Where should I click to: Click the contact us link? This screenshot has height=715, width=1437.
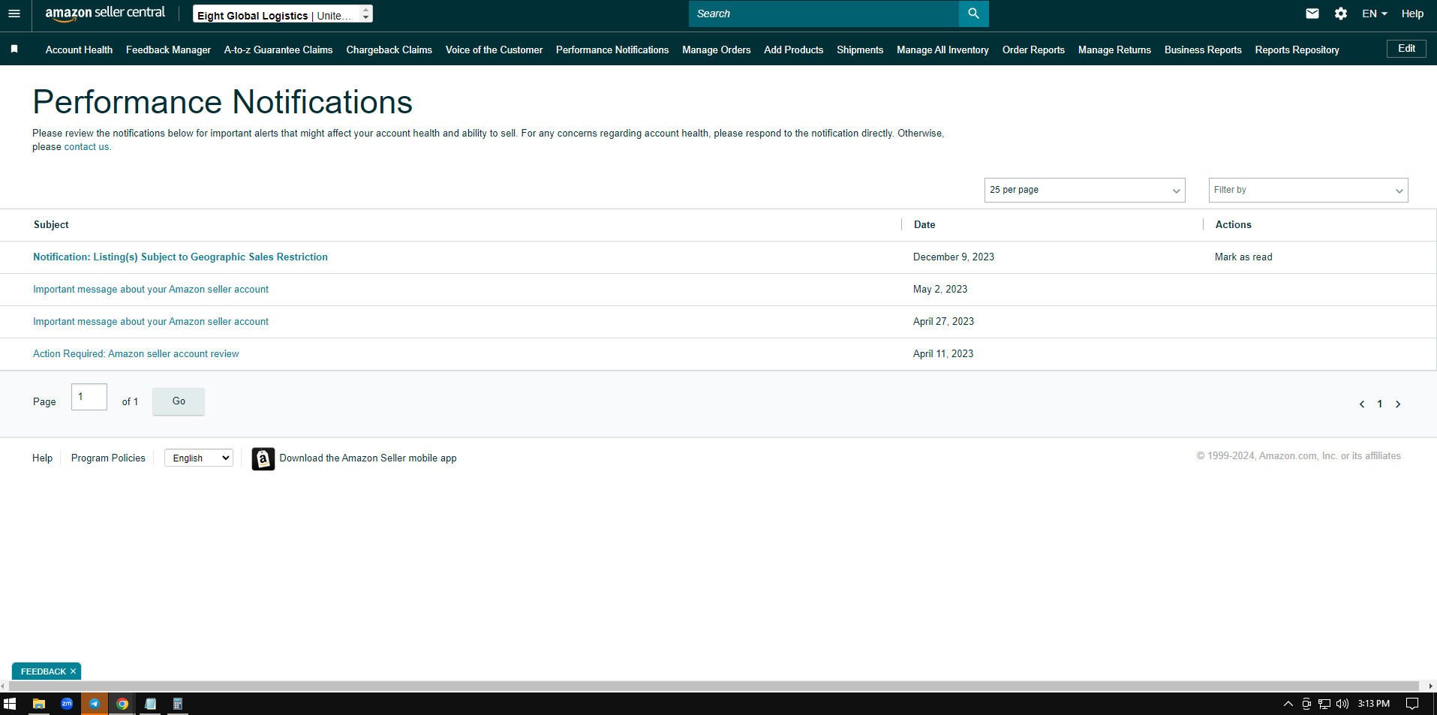(x=86, y=147)
